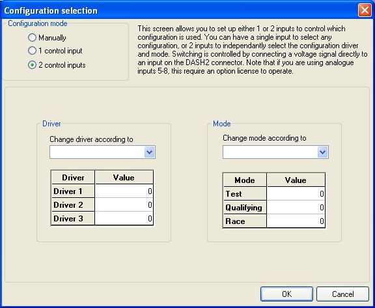Image resolution: width=375 pixels, height=308 pixels.
Task: Expand the Change mode according to dropdown
Action: [323, 152]
